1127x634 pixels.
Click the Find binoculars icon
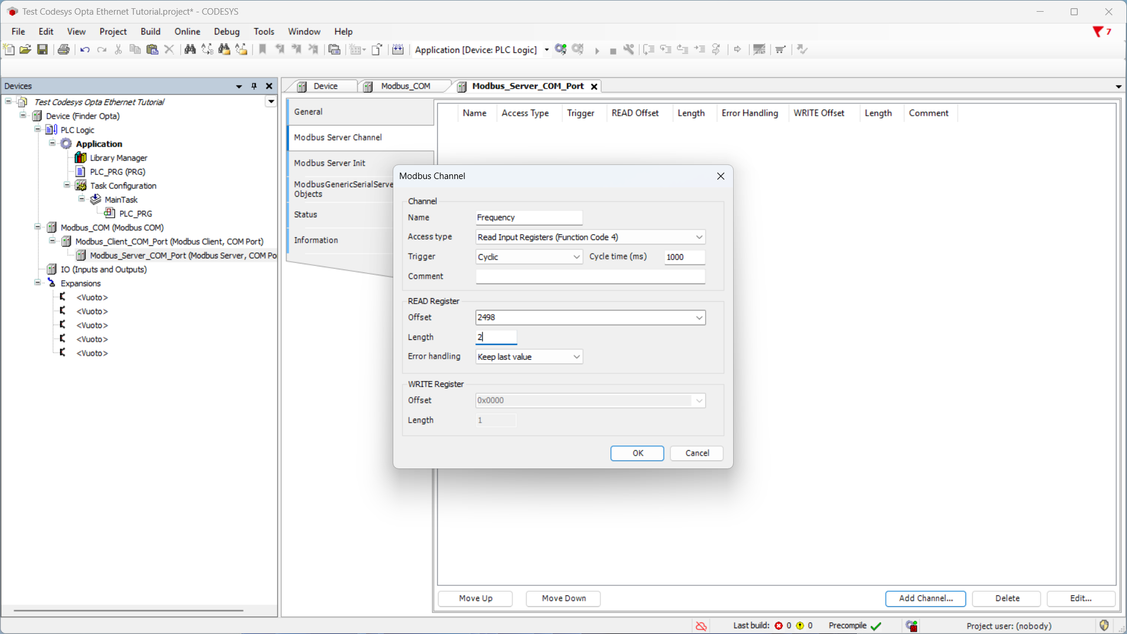tap(190, 50)
